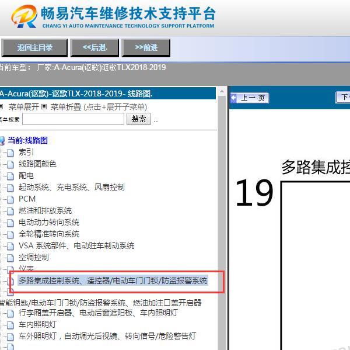This screenshot has height=350, width=350.
Task: Select 燃油和排放系统 entry
Action: click(45, 210)
